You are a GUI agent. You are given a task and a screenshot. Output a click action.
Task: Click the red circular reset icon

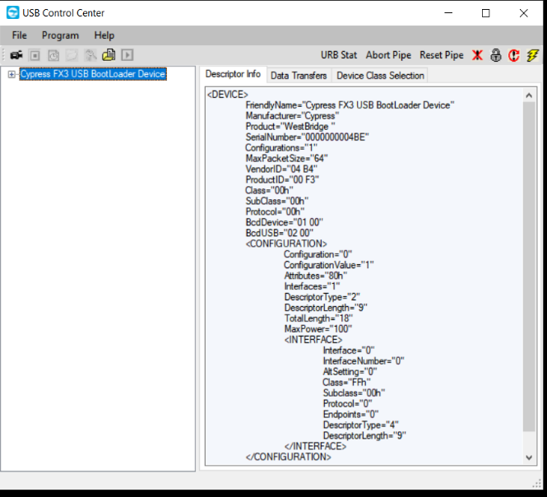(x=514, y=55)
